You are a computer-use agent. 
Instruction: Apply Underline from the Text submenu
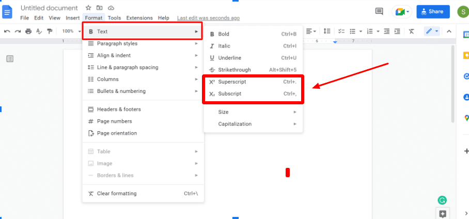click(253, 58)
